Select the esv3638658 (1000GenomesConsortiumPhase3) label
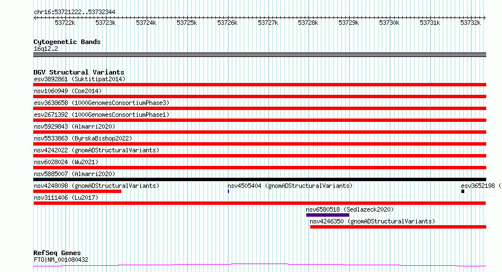The height and width of the screenshot is (272, 502). 102,103
